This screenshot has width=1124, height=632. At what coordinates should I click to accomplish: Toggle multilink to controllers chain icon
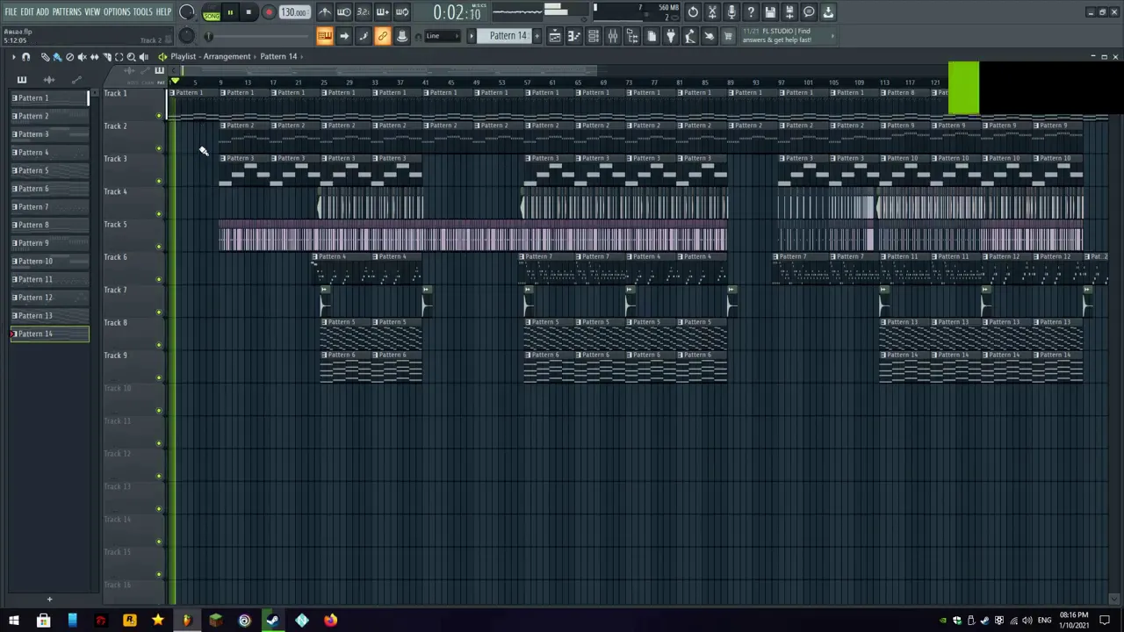[x=383, y=36]
